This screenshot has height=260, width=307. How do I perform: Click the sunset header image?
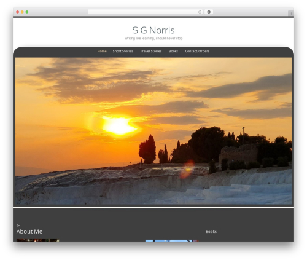pos(153,131)
